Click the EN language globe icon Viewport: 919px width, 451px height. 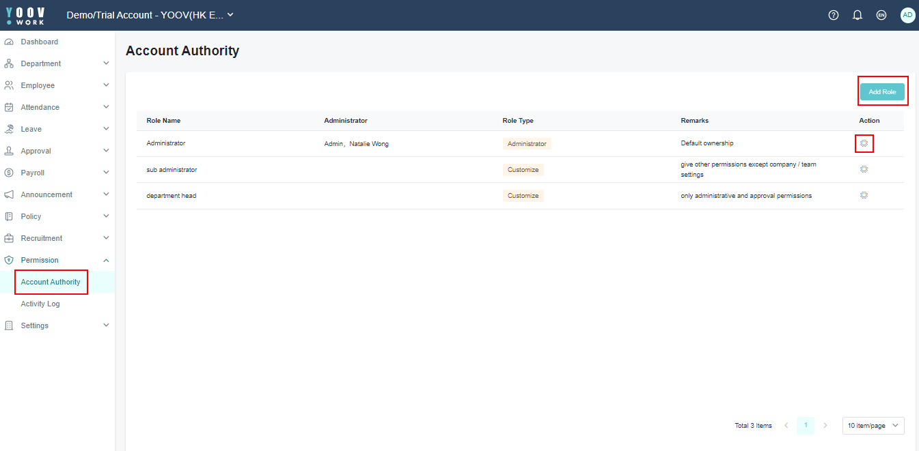[x=881, y=15]
